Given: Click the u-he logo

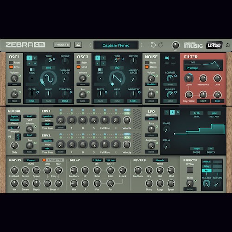Looking at the screenshot, I should pos(214,45).
